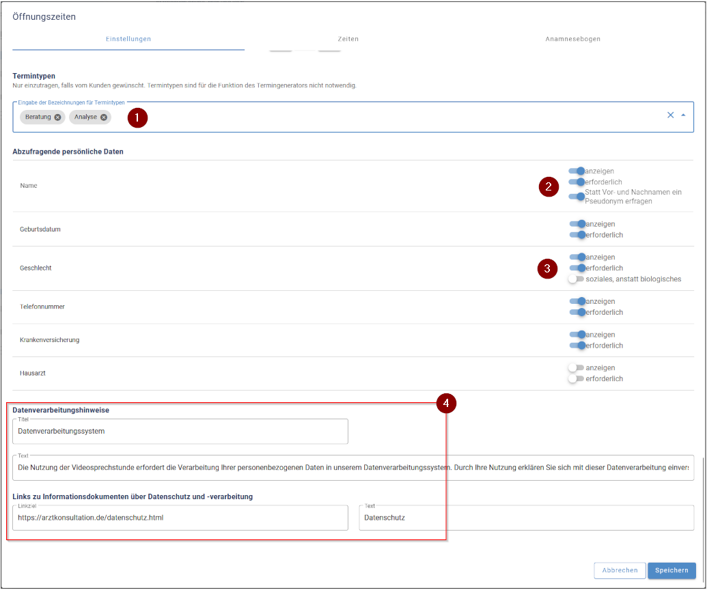Screen dimensions: 707x590
Task: Click the Speichern button
Action: click(671, 570)
